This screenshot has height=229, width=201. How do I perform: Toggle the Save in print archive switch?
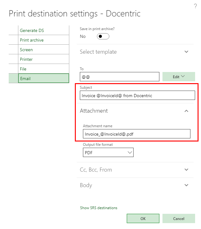[103, 36]
